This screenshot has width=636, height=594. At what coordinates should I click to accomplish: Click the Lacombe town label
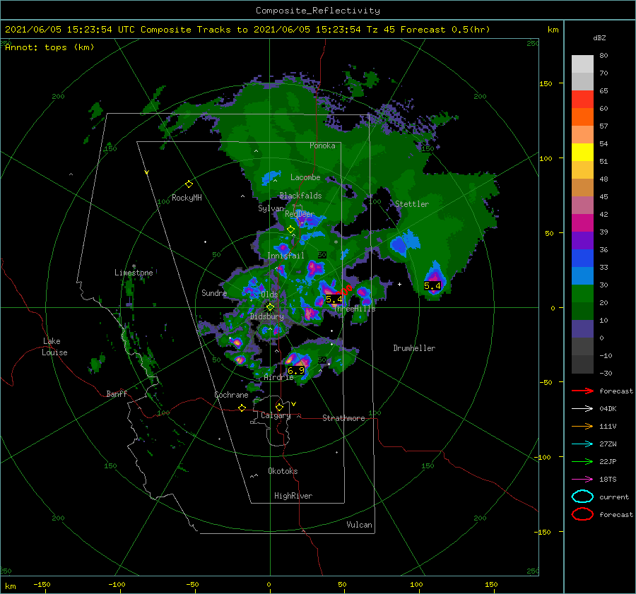[x=305, y=177]
